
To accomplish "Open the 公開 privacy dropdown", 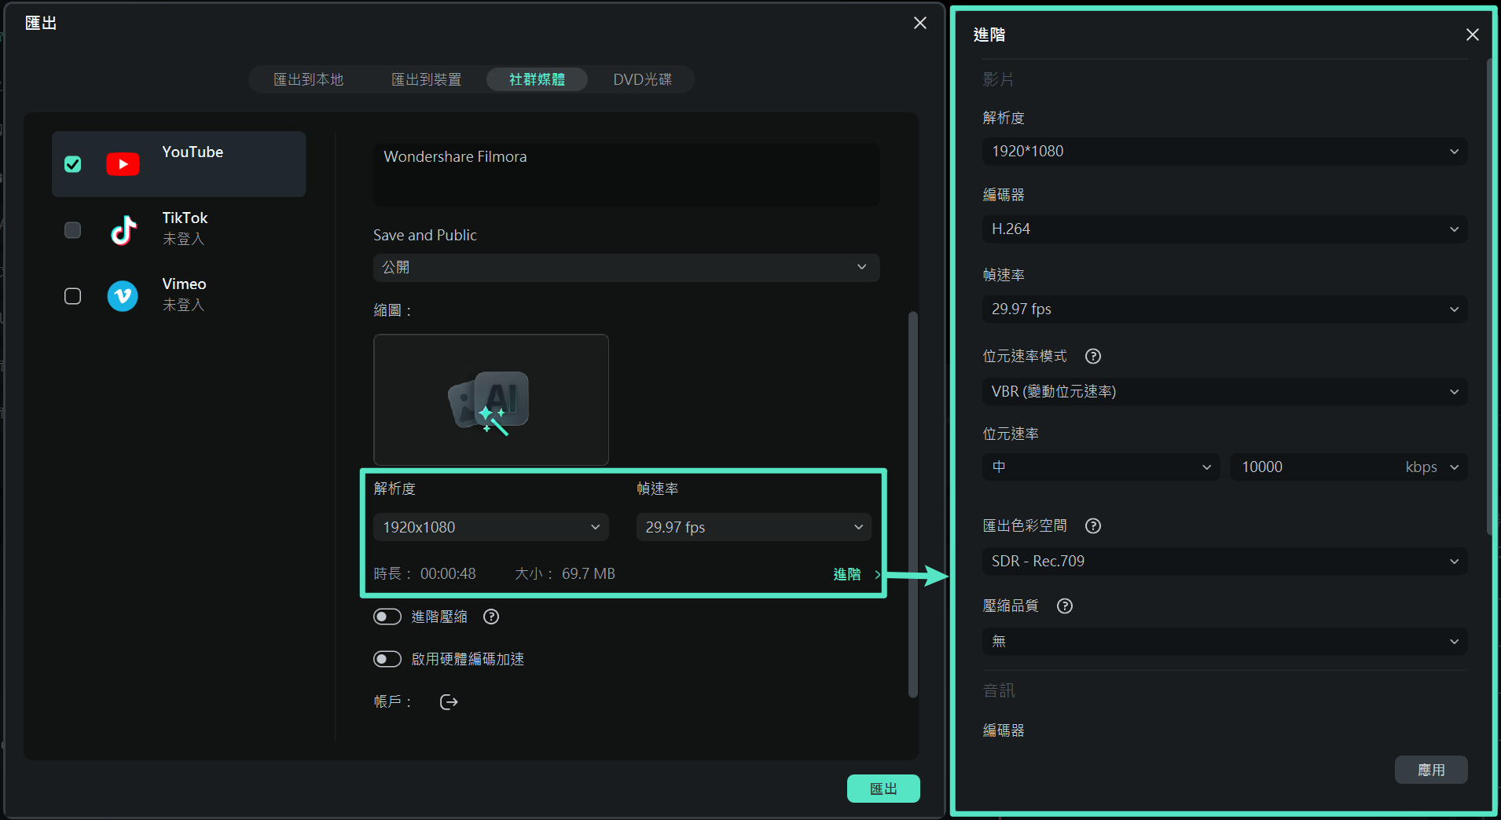I will click(626, 267).
